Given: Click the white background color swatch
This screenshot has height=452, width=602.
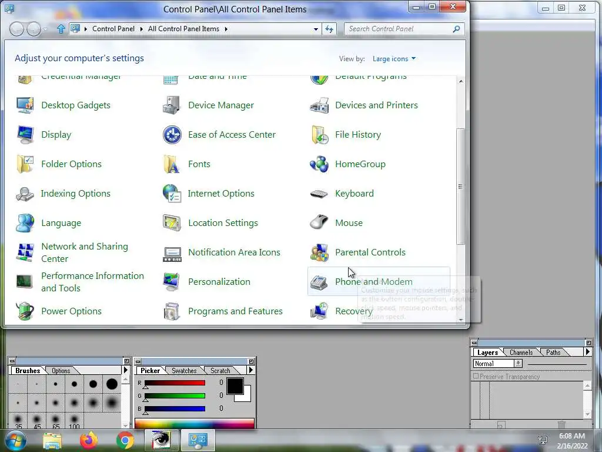Looking at the screenshot, I should 246,397.
